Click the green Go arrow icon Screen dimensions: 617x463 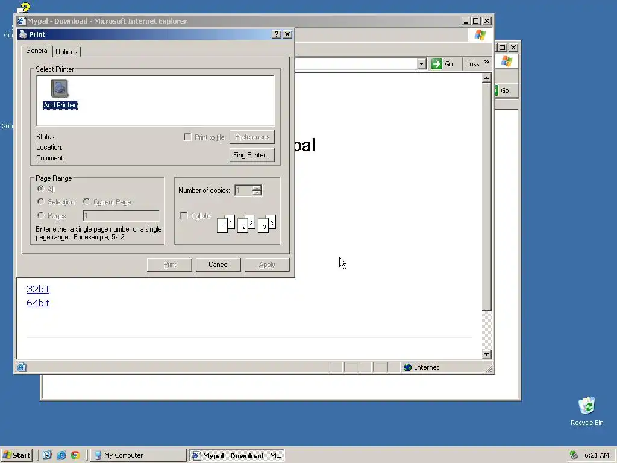(437, 64)
